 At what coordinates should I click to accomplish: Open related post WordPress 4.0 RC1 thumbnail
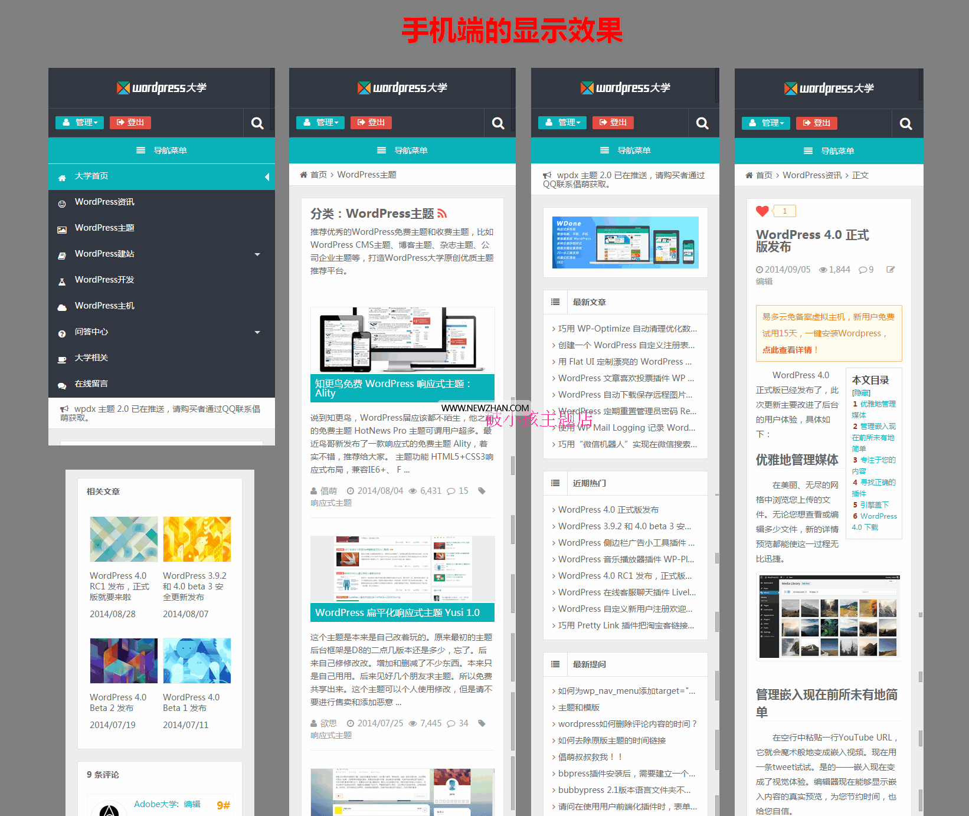(x=124, y=539)
